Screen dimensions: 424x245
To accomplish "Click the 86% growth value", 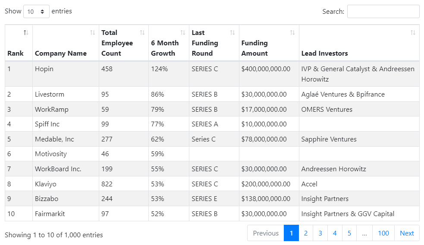I will 157,94.
